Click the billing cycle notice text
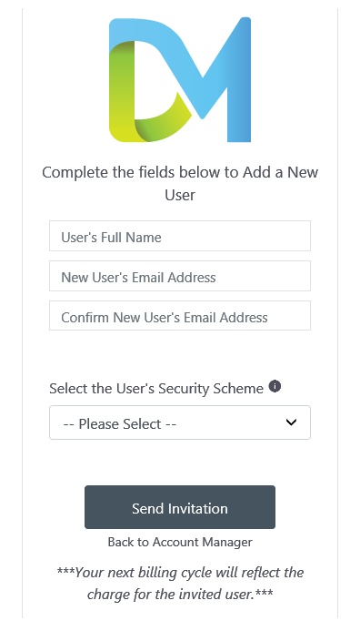This screenshot has height=631, width=360. (x=180, y=583)
